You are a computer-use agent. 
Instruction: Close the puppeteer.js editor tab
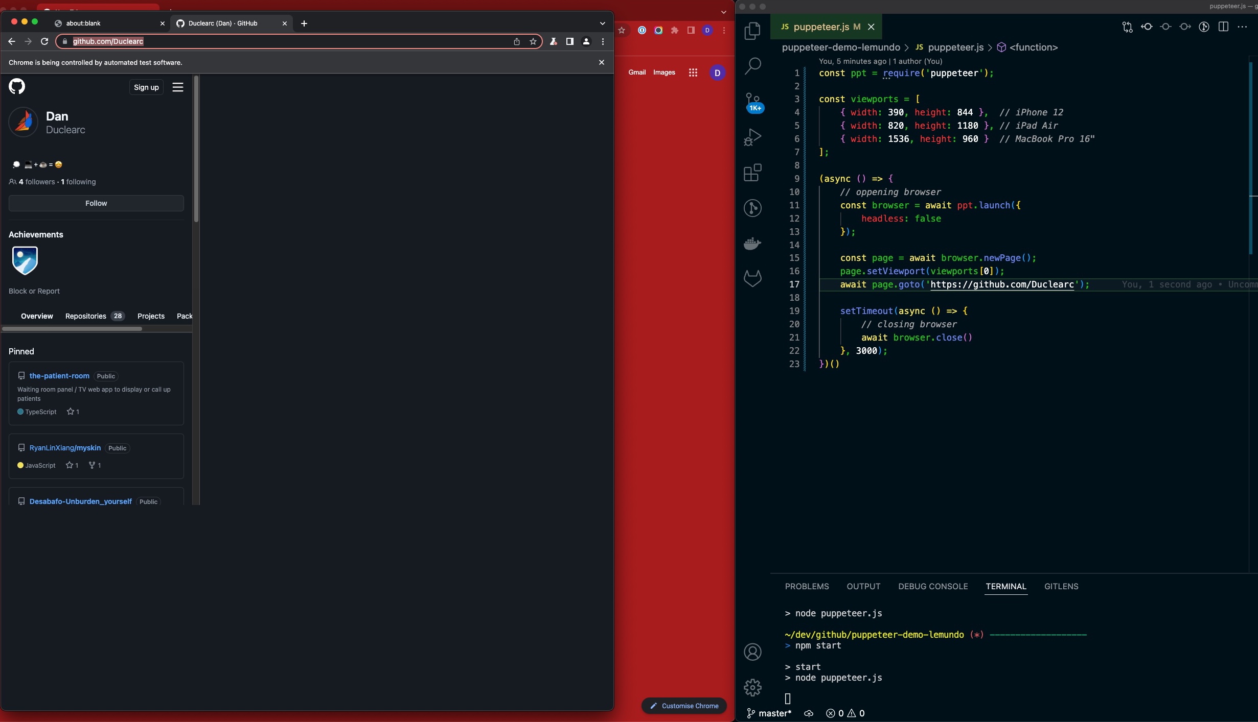[x=871, y=27]
